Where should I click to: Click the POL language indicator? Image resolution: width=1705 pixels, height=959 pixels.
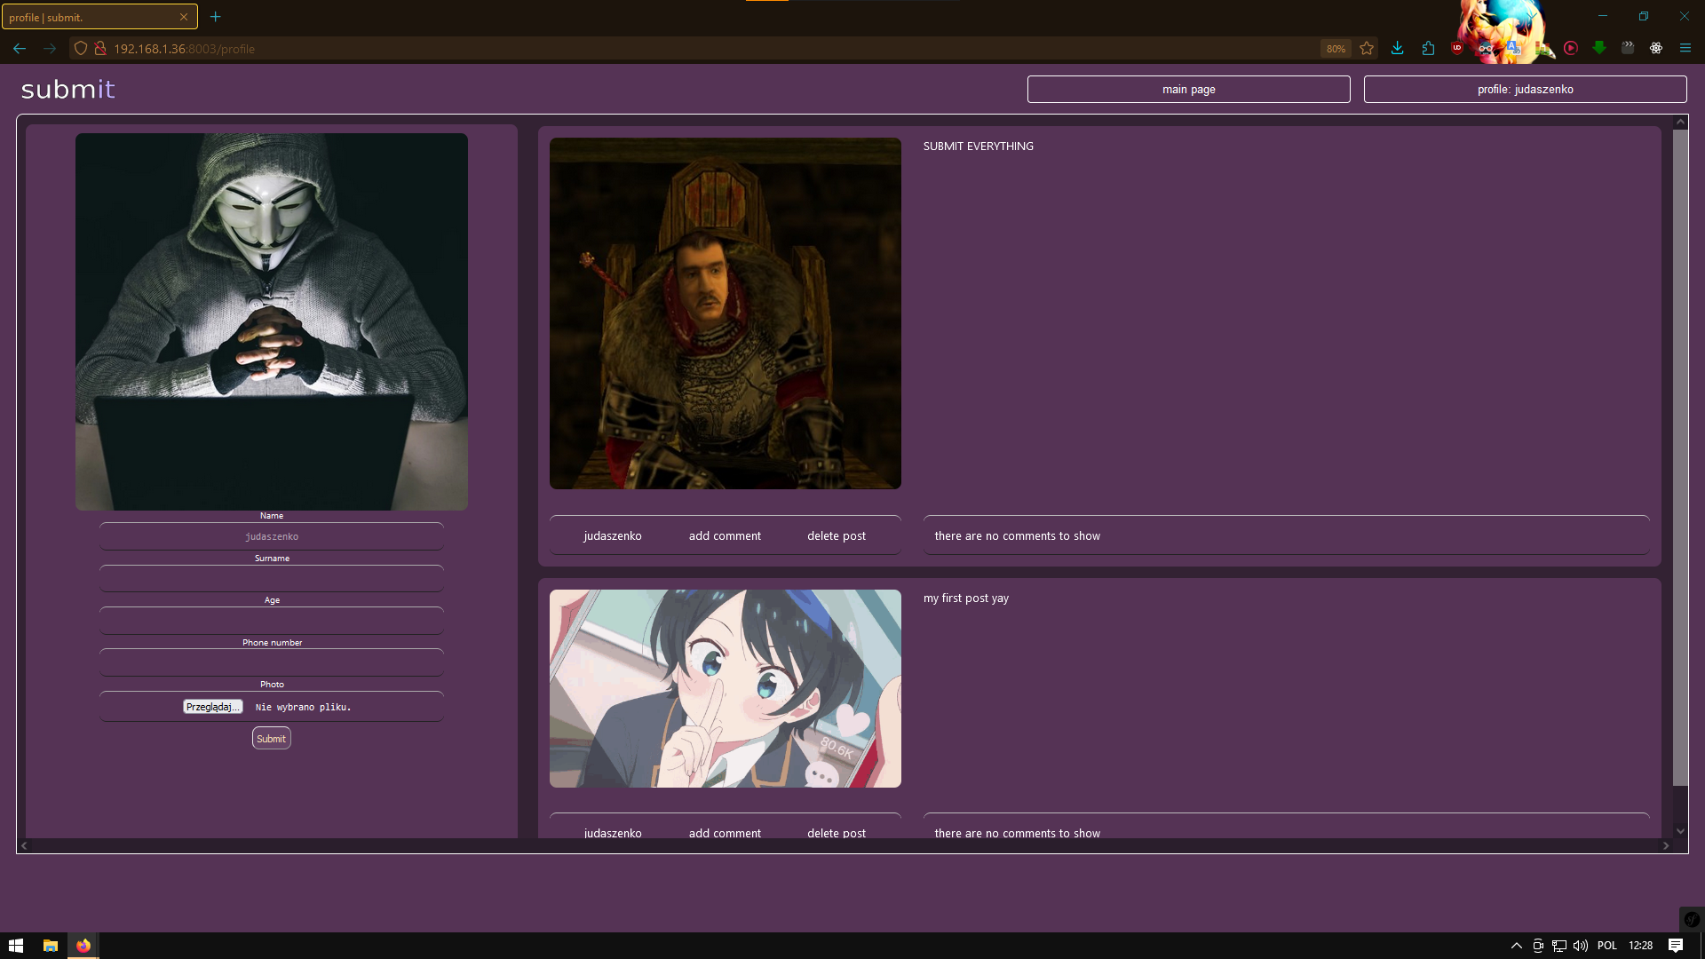1607,946
